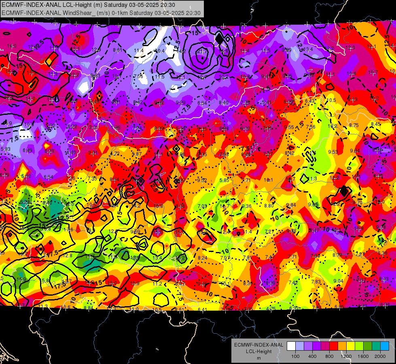
Task: Click the 9.04 shear value
Action: tap(338, 281)
